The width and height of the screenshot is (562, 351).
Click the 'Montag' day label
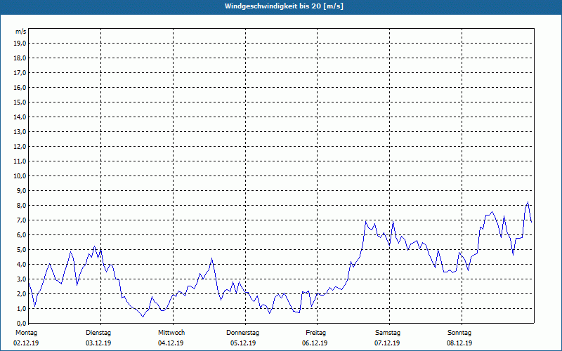26,333
